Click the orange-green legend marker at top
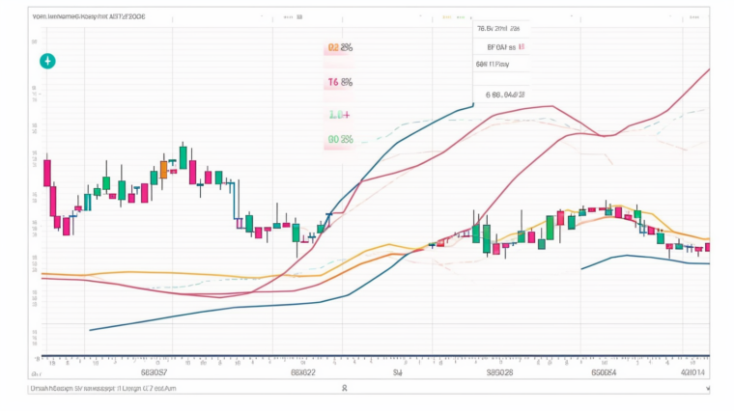The image size is (734, 411). click(x=450, y=16)
